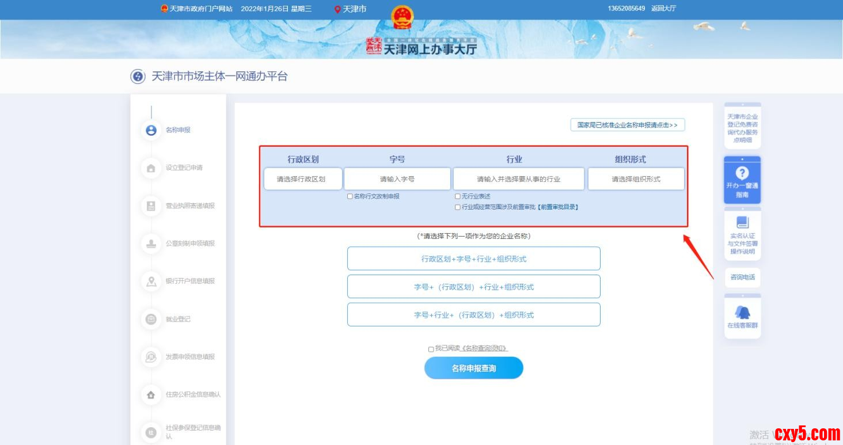Click the 请输入字号 input field
The width and height of the screenshot is (843, 445).
click(397, 179)
